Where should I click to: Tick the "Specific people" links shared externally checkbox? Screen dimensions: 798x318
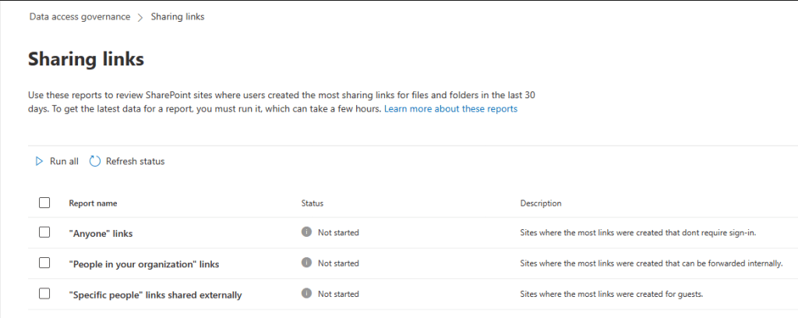pyautogui.click(x=44, y=294)
